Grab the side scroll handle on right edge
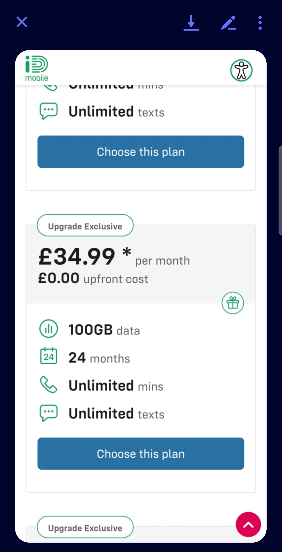This screenshot has width=282, height=552. 280,191
